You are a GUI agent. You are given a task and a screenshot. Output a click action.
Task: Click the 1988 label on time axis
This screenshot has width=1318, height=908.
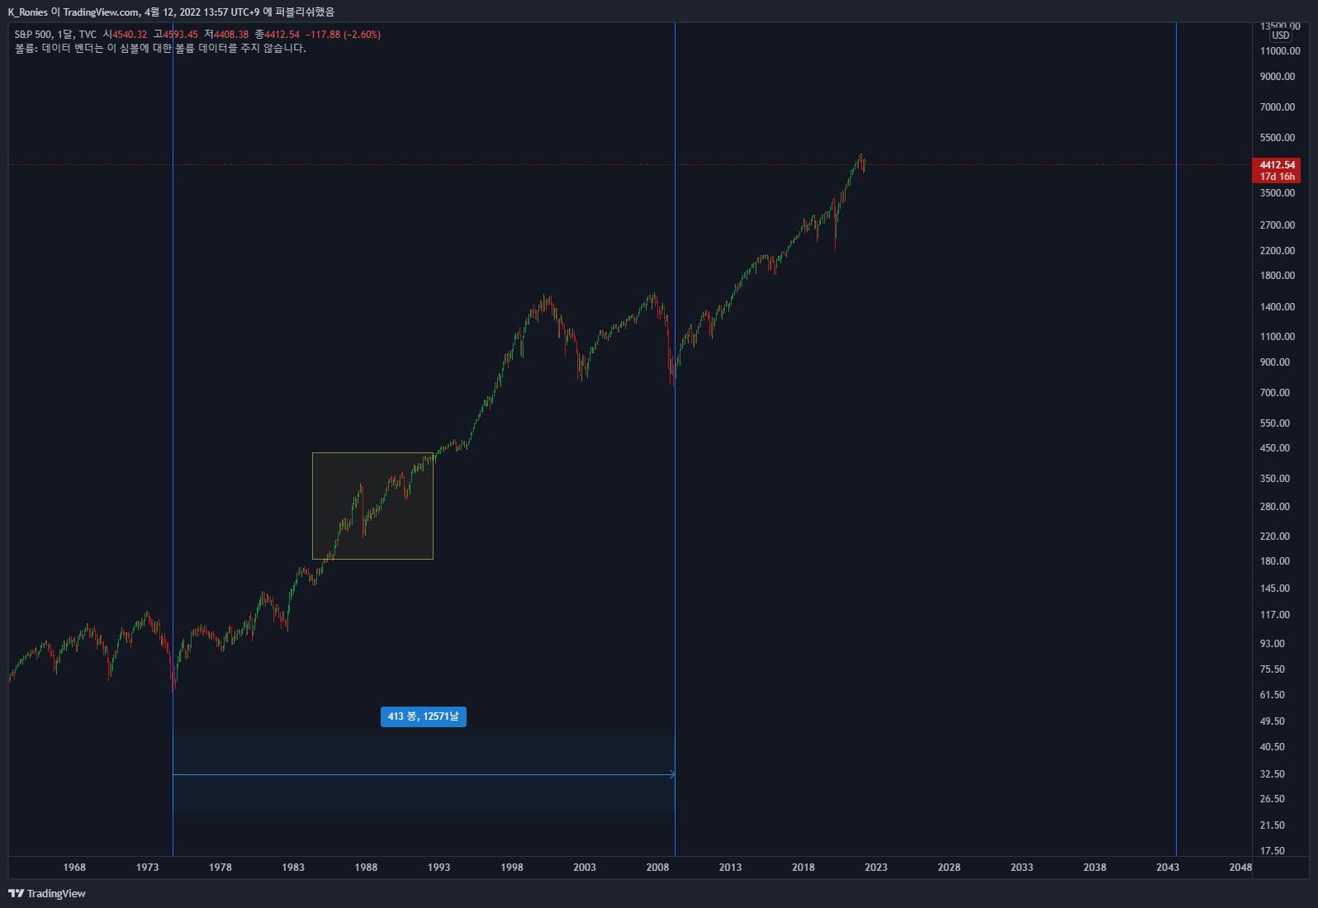366,868
